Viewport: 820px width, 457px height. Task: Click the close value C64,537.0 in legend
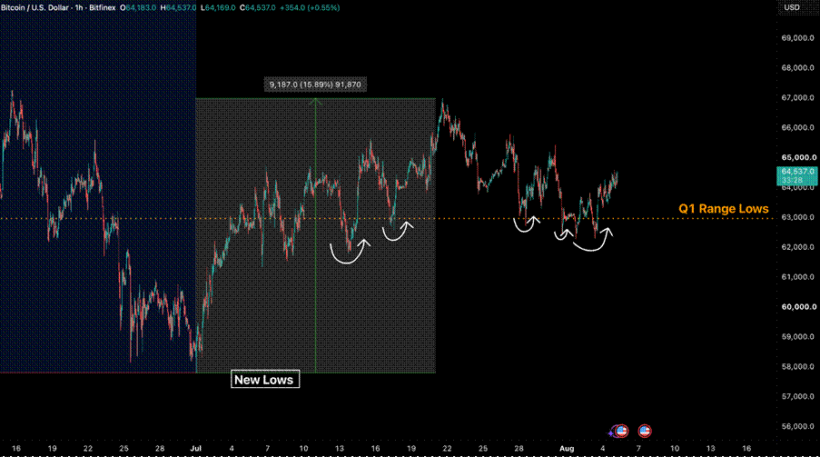coord(257,8)
